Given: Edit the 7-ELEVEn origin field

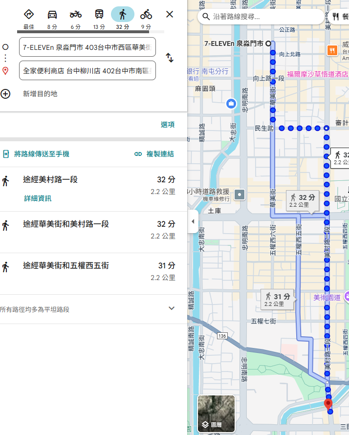Looking at the screenshot, I should (x=87, y=47).
